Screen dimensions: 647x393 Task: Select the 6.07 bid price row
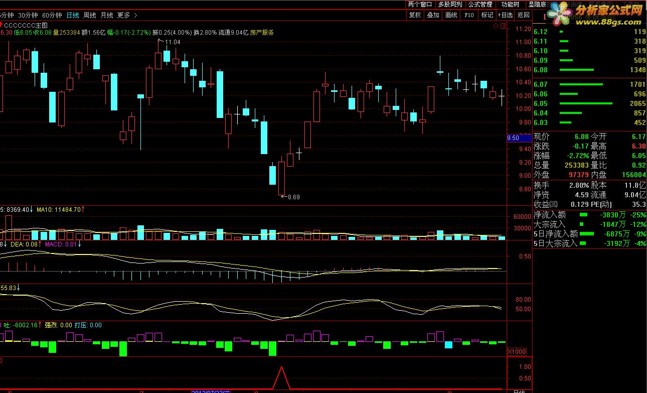pyautogui.click(x=589, y=84)
